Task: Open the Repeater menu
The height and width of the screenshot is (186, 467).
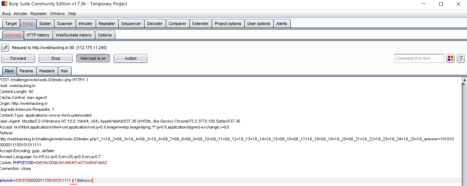Action: (x=39, y=14)
